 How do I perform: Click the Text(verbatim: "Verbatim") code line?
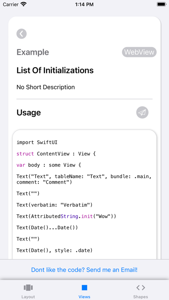55,205
